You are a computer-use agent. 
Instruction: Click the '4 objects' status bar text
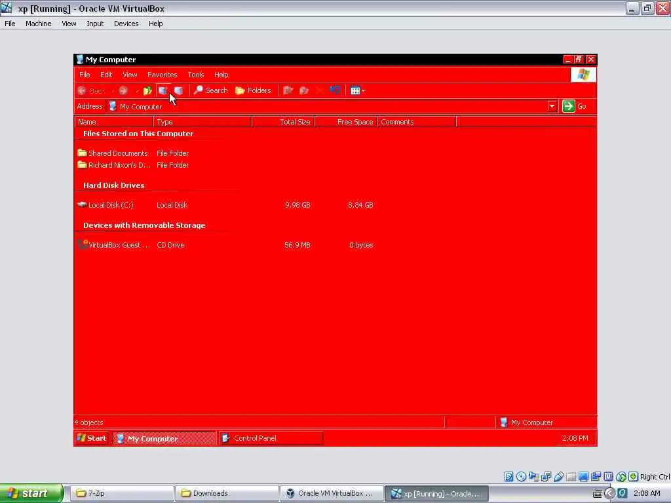point(89,422)
